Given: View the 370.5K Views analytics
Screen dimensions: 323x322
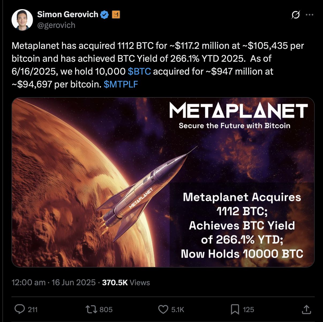Looking at the screenshot, I should click(x=126, y=282).
